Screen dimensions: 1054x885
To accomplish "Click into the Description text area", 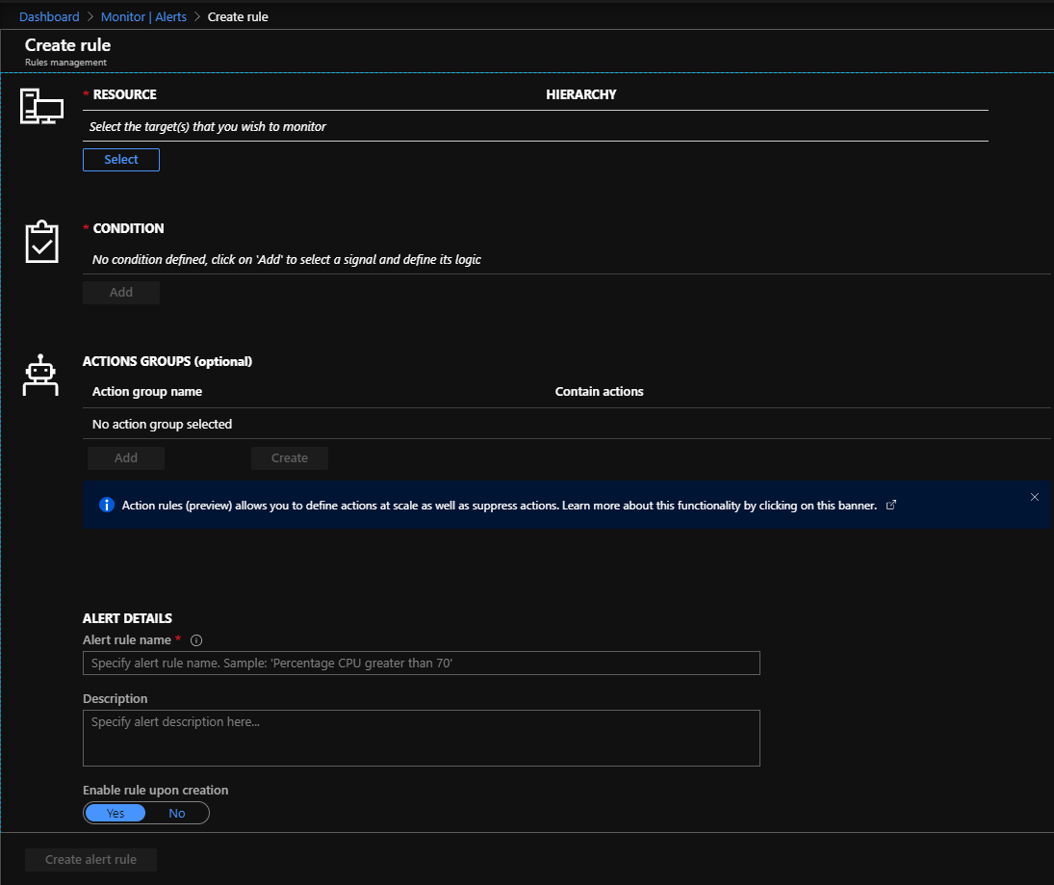I will (422, 738).
